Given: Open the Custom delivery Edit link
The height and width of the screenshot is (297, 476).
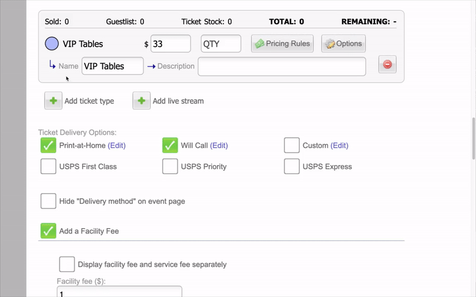Looking at the screenshot, I should [x=339, y=146].
